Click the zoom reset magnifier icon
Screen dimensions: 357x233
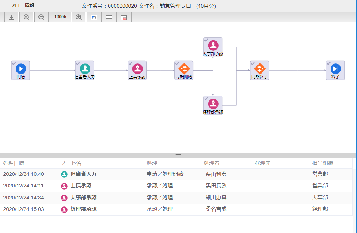pyautogui.click(x=26, y=17)
